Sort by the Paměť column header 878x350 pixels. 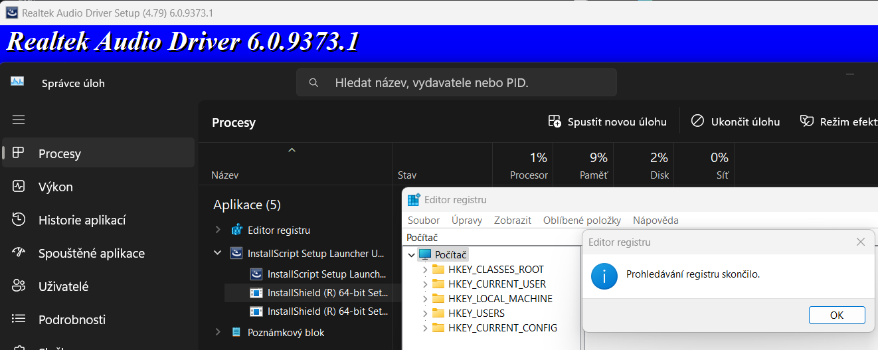583,164
